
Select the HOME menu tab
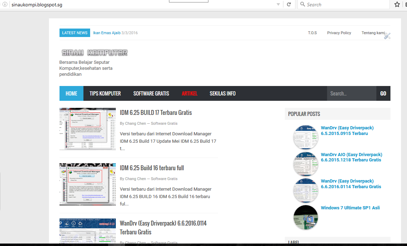click(71, 93)
